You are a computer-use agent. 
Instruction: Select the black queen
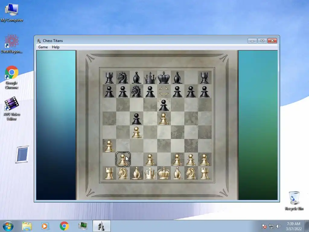click(150, 78)
